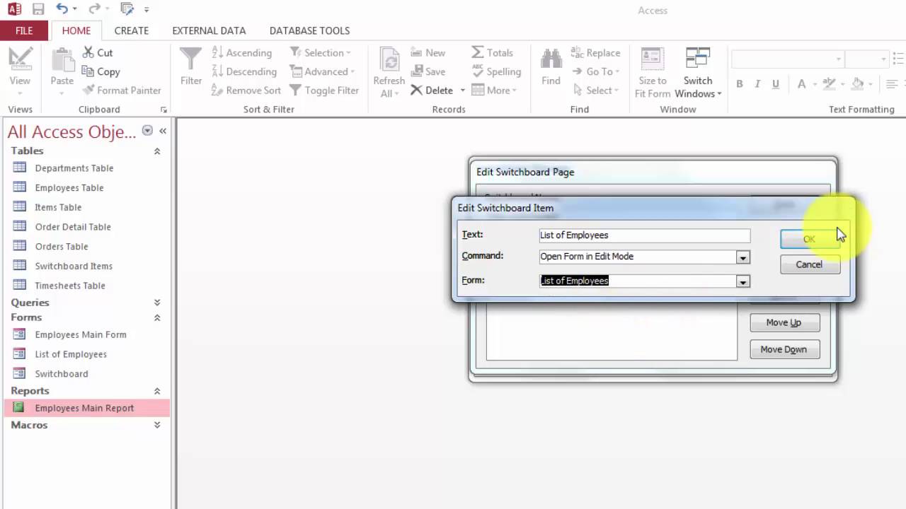Image resolution: width=906 pixels, height=509 pixels.
Task: Open background fill color dropdown
Action: [869, 83]
